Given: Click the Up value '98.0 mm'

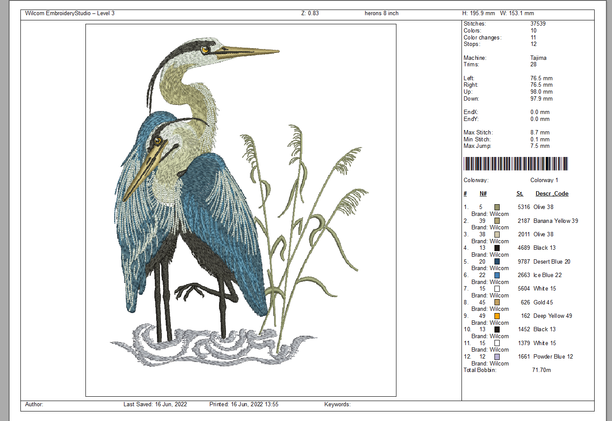Looking at the screenshot, I should point(541,92).
